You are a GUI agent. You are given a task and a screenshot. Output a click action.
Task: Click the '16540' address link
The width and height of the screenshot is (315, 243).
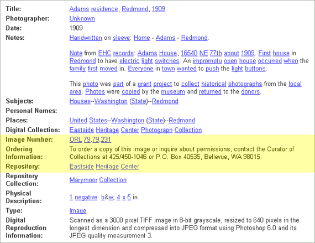tap(189, 53)
